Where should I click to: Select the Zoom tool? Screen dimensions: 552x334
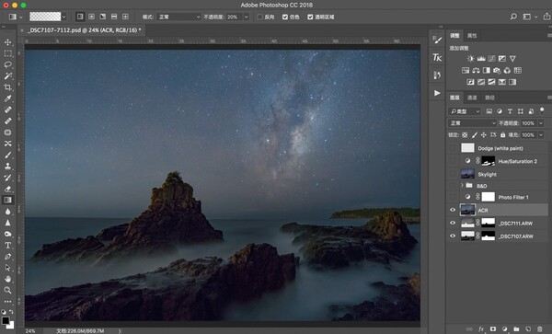[x=7, y=291]
